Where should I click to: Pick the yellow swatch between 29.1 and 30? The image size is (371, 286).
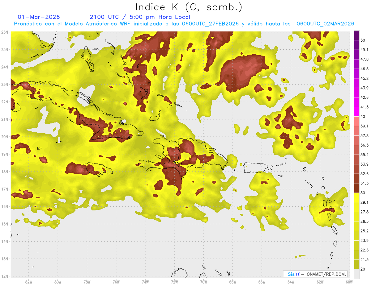(356, 197)
